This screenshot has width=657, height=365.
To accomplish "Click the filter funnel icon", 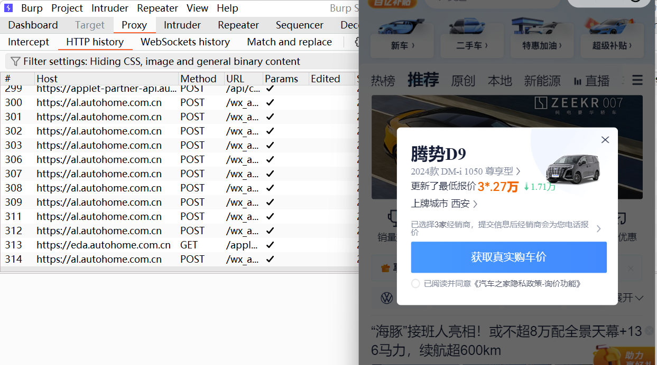I will (15, 61).
